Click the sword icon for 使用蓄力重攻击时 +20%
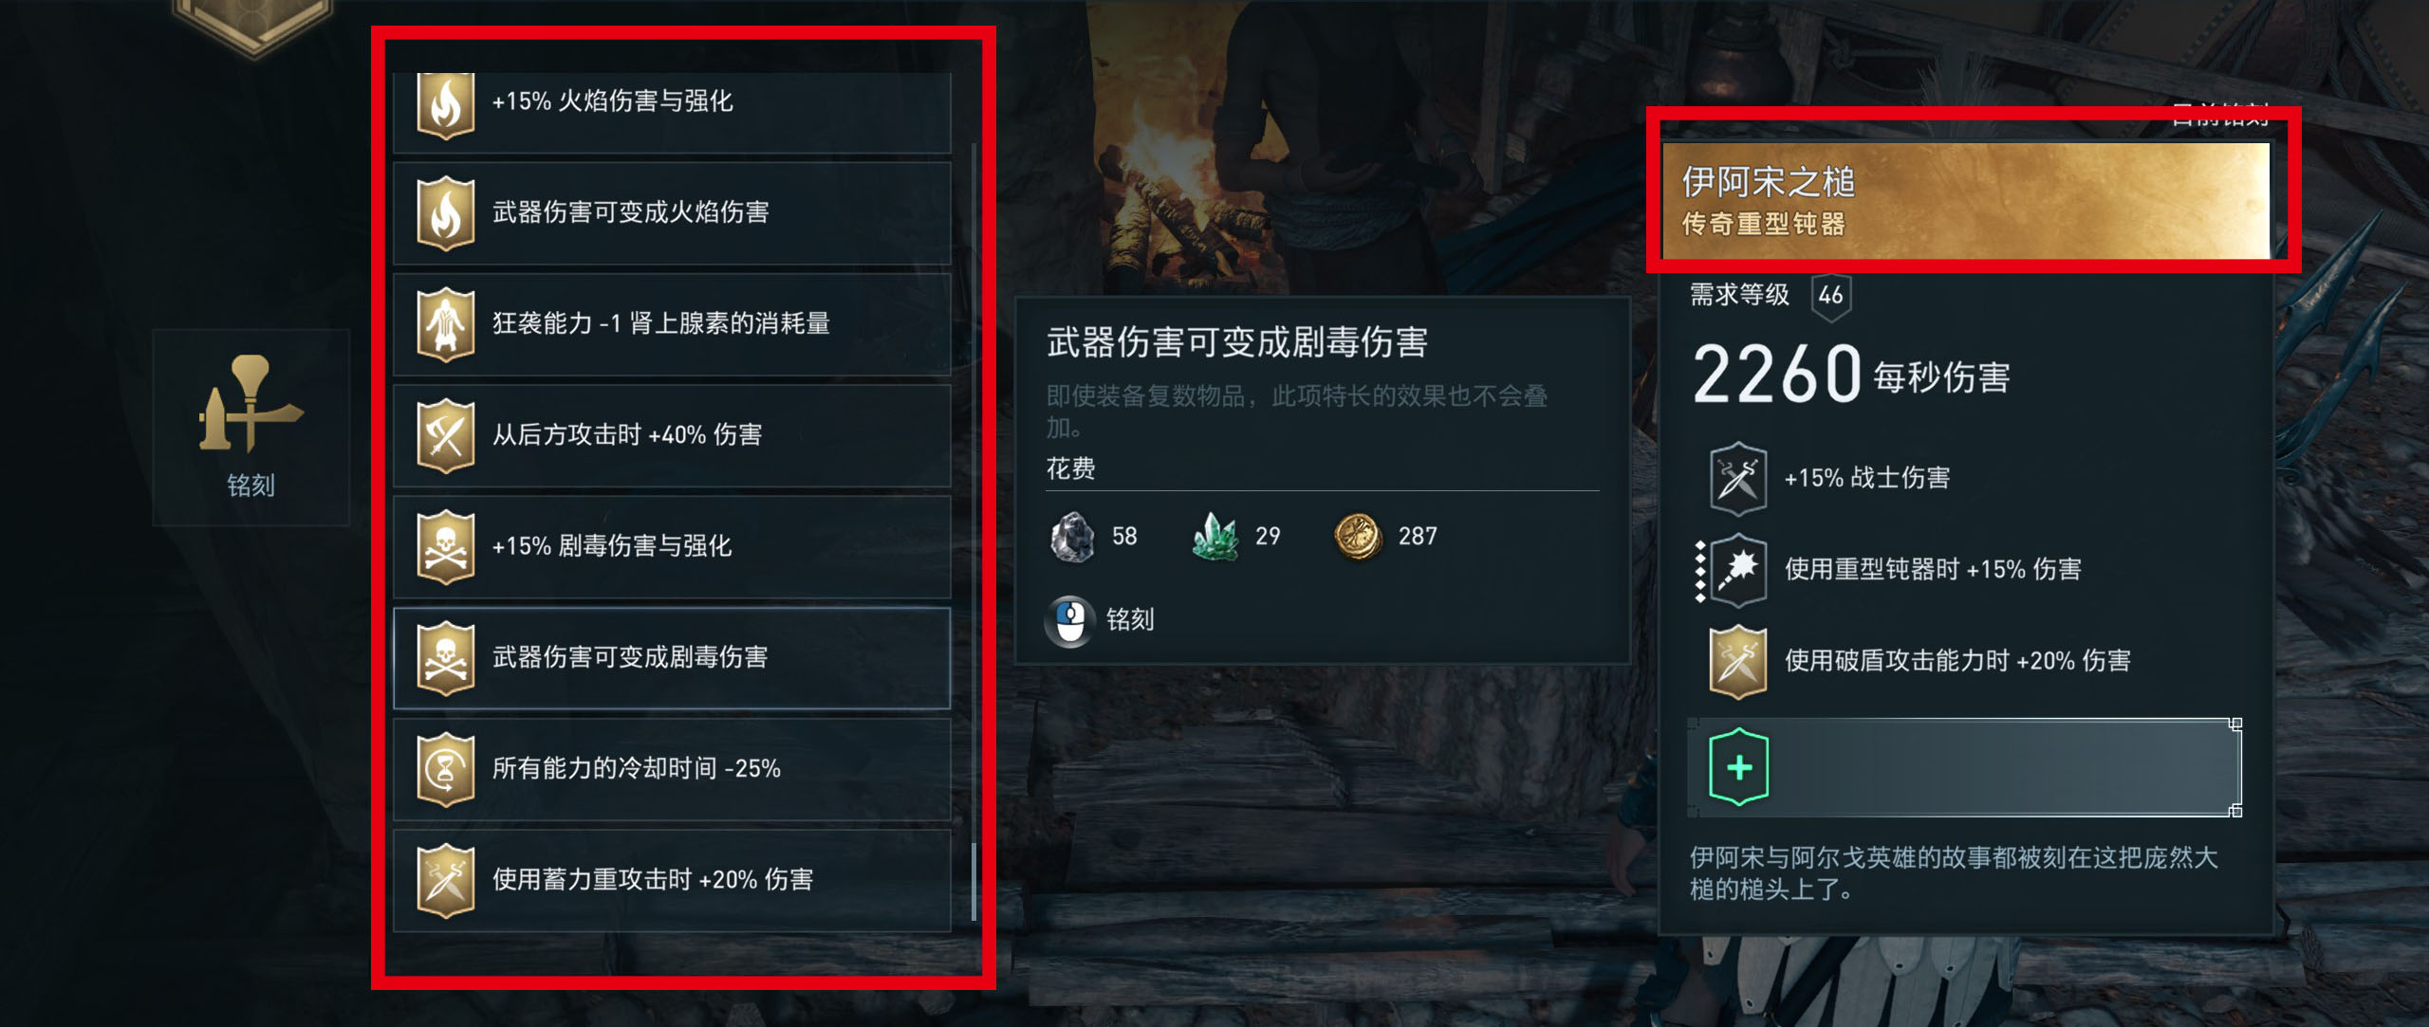2429x1027 pixels. 446,880
